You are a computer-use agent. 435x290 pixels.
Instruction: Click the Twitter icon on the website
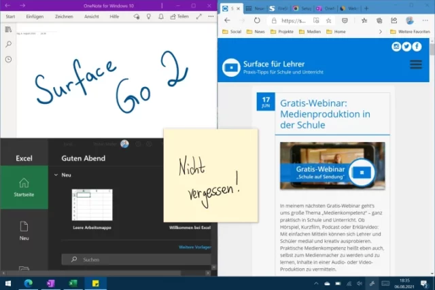coord(406,46)
